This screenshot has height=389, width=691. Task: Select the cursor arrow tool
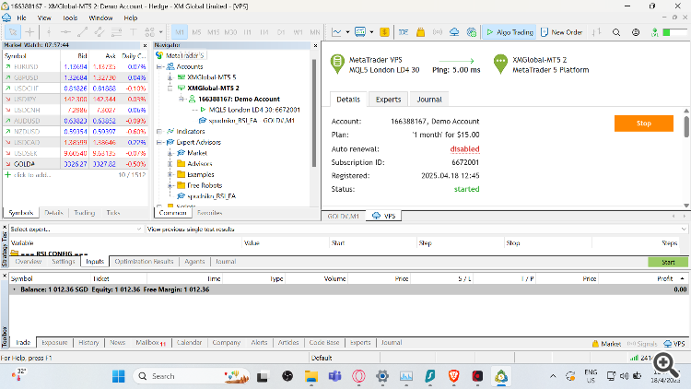(13, 32)
